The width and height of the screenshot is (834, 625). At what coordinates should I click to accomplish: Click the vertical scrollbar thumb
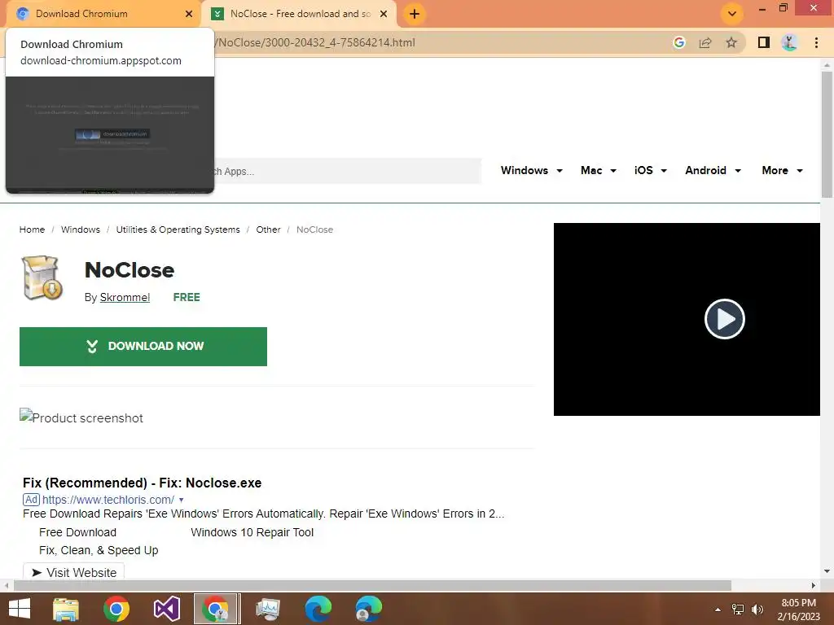[x=827, y=134]
